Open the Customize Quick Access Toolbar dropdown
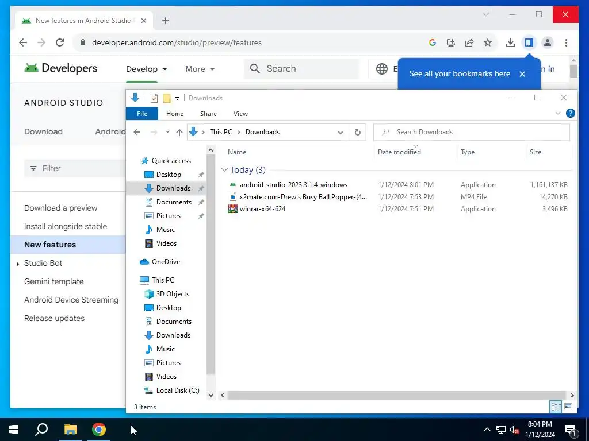The image size is (589, 441). click(177, 98)
